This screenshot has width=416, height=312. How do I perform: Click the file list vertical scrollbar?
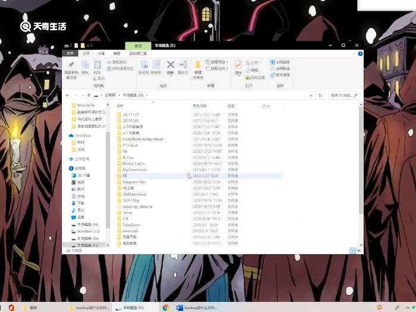point(361,160)
